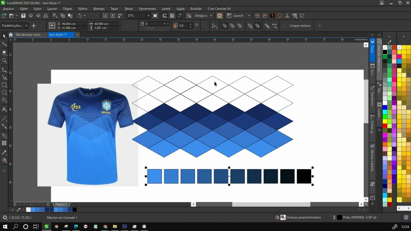Click Limpar mistura button
The width and height of the screenshot is (411, 231).
click(x=300, y=26)
